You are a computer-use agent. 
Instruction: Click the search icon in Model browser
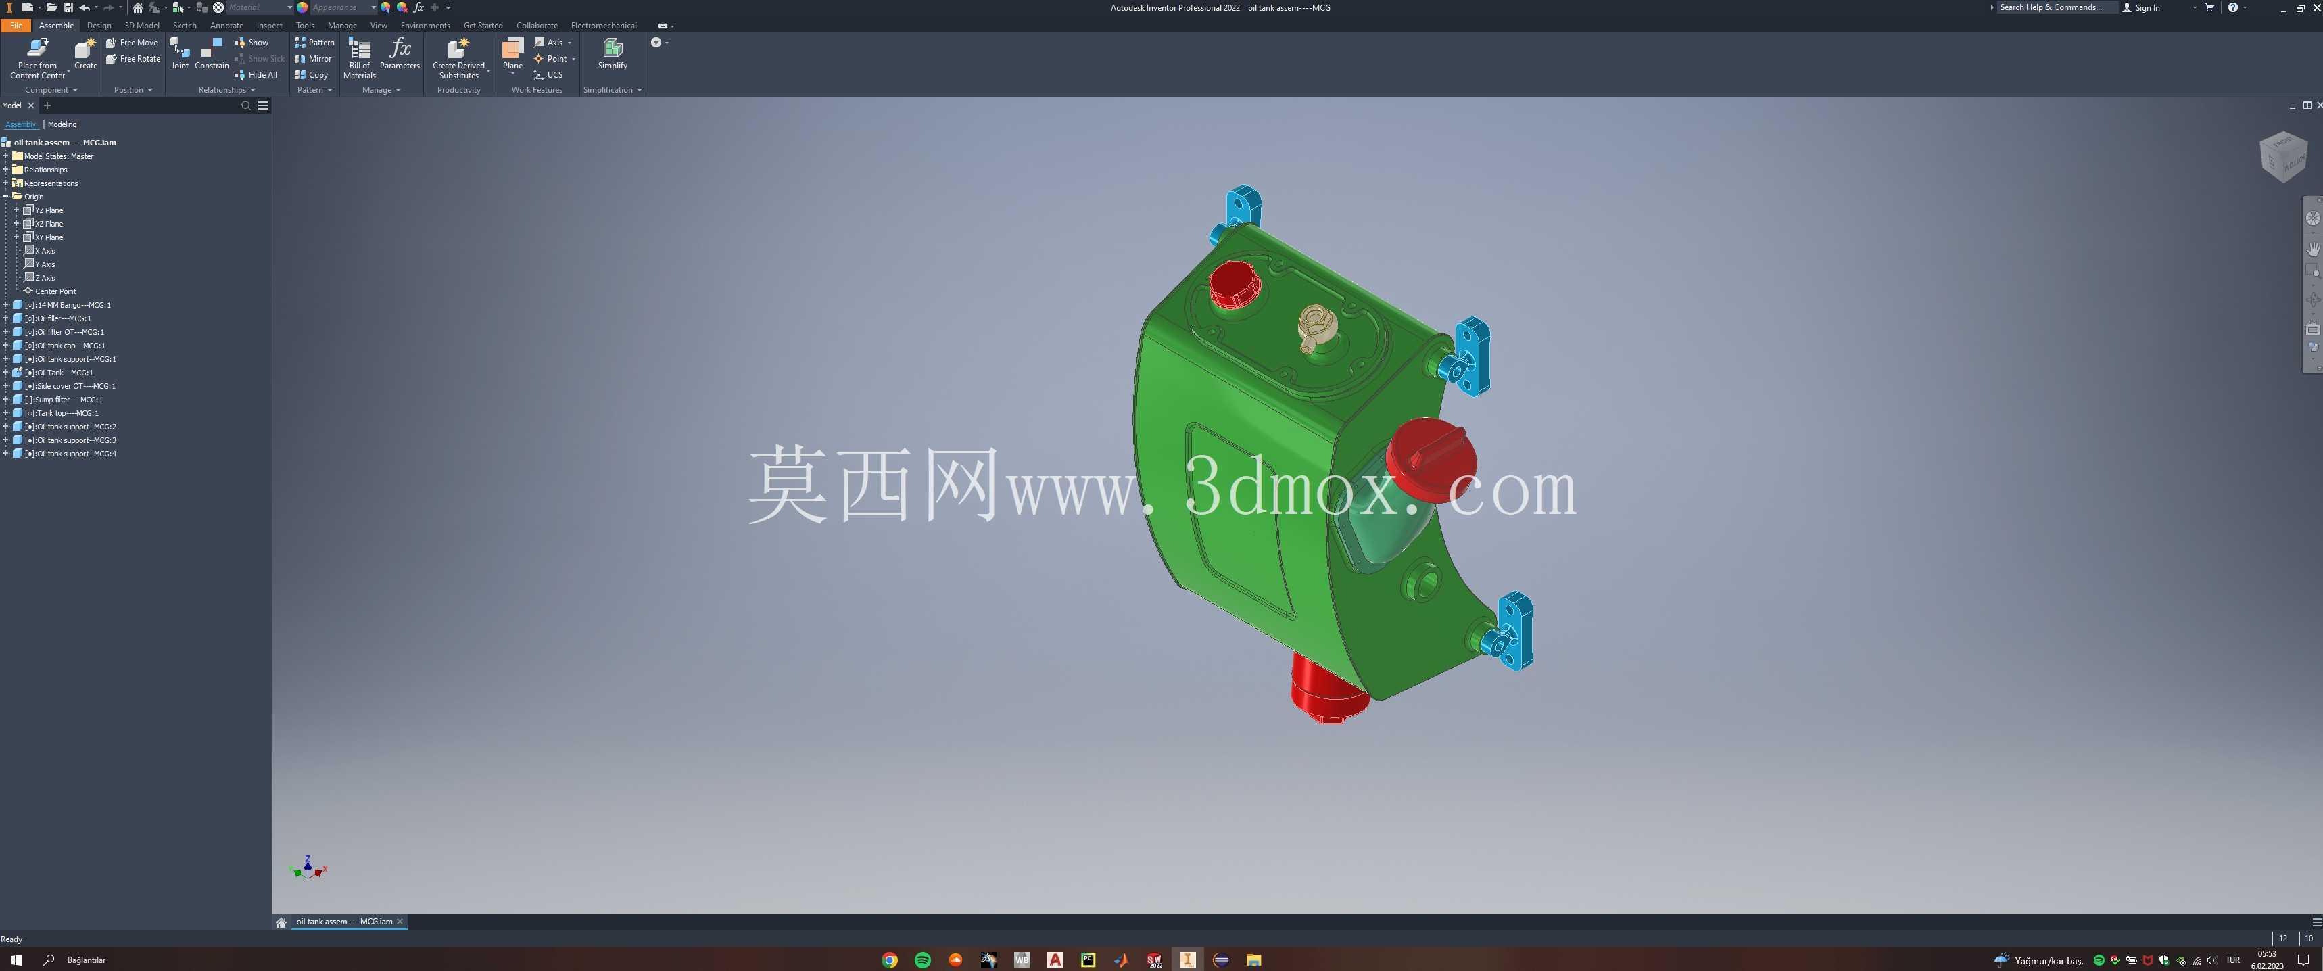click(245, 105)
